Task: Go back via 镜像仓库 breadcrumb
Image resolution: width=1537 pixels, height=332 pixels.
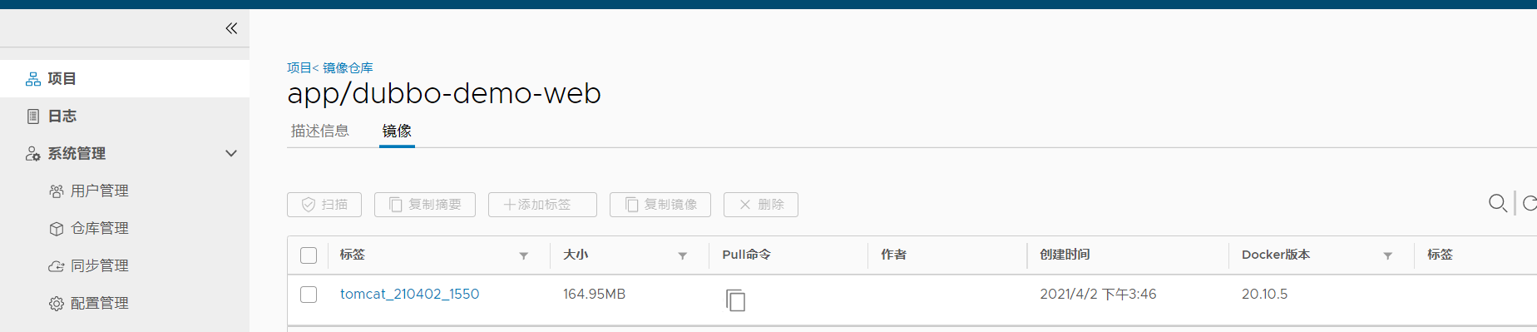Action: click(348, 67)
